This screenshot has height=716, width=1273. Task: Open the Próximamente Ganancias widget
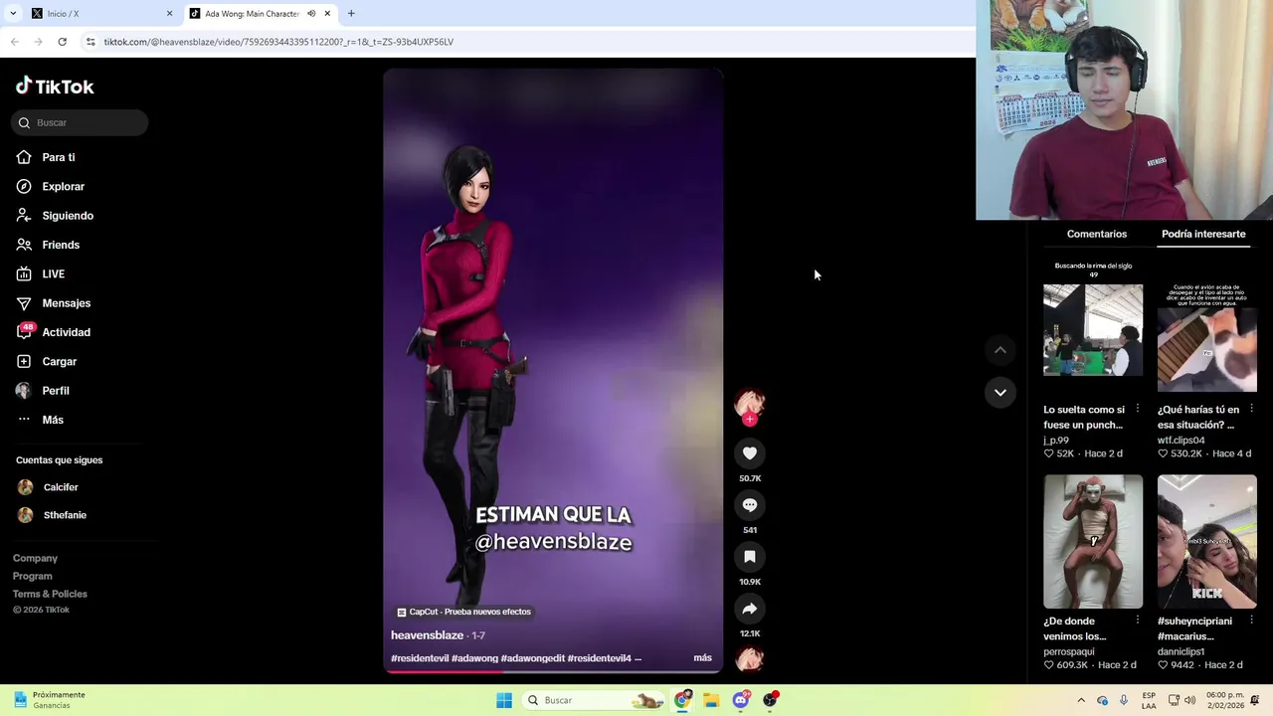50,700
